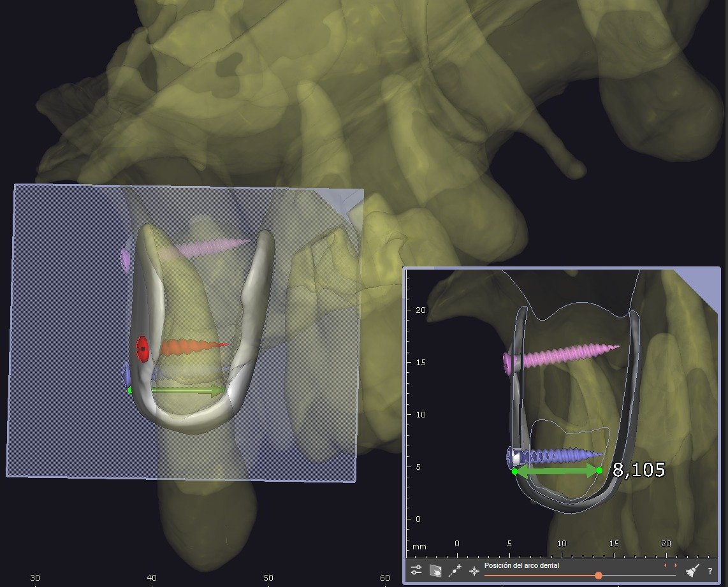Click the left green measurement endpoint in cross-section
728x587 pixels.
tap(515, 472)
